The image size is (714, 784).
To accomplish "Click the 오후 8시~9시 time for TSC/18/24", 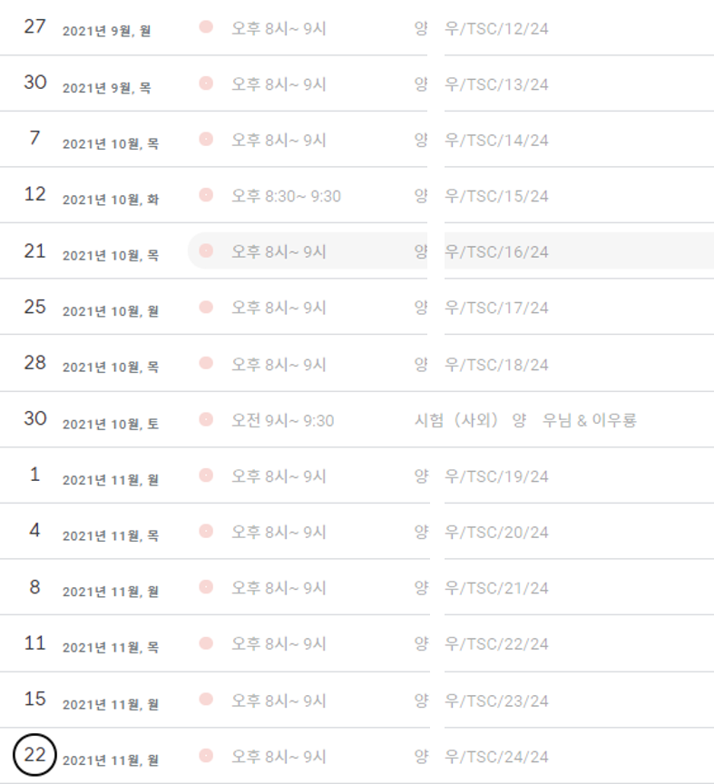I will 279,364.
